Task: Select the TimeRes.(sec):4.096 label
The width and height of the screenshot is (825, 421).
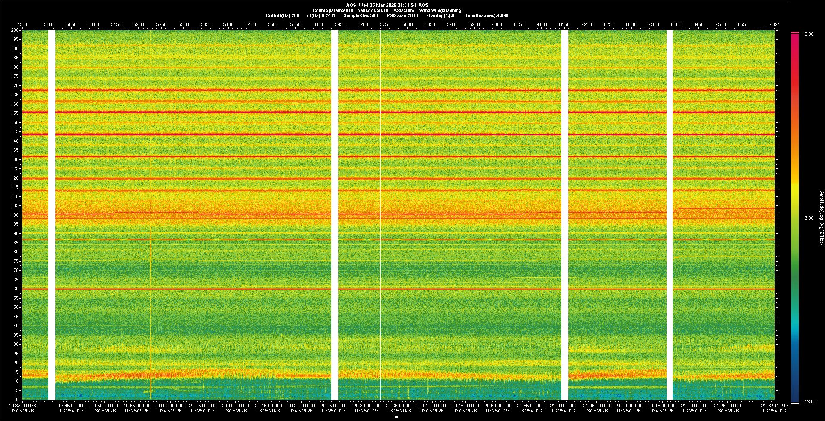Action: pyautogui.click(x=486, y=15)
